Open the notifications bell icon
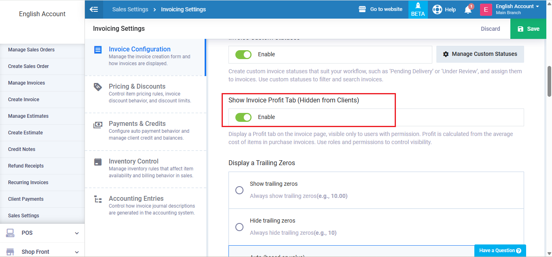 (468, 10)
